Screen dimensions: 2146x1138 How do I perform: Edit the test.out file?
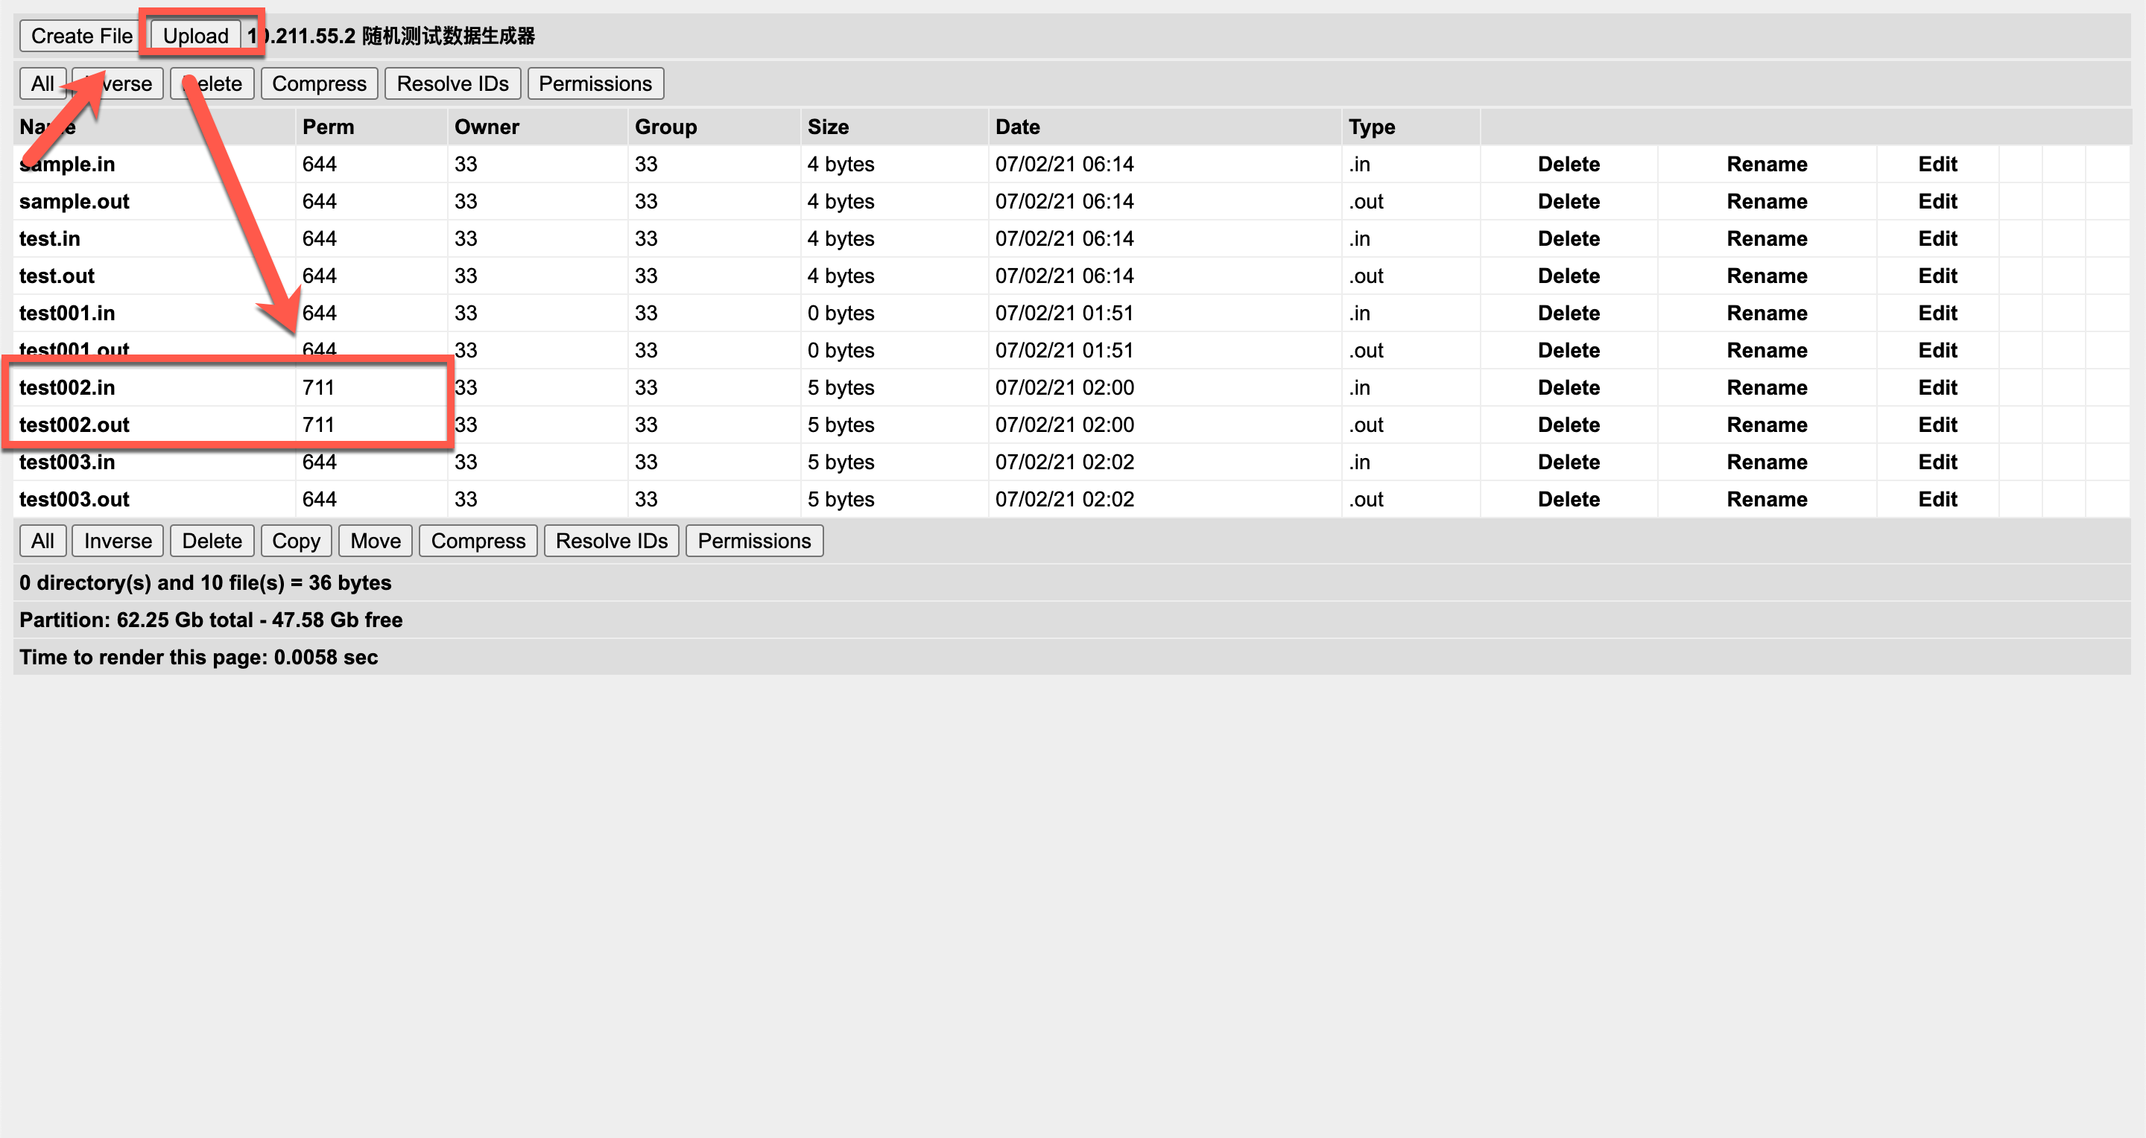(x=1937, y=276)
